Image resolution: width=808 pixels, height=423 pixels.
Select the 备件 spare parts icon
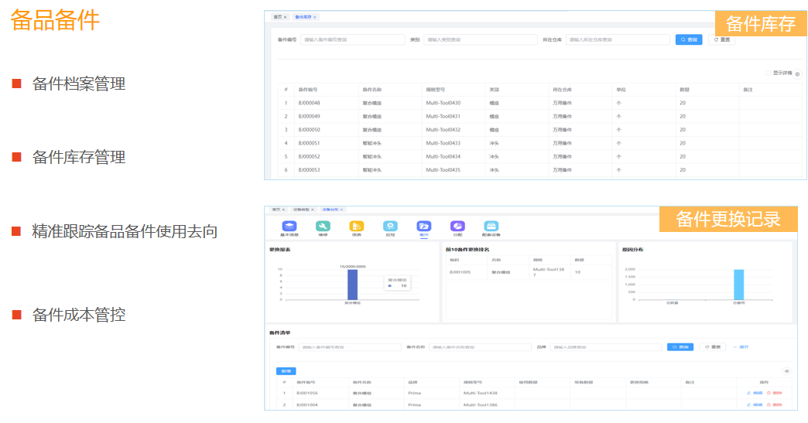[x=423, y=226]
